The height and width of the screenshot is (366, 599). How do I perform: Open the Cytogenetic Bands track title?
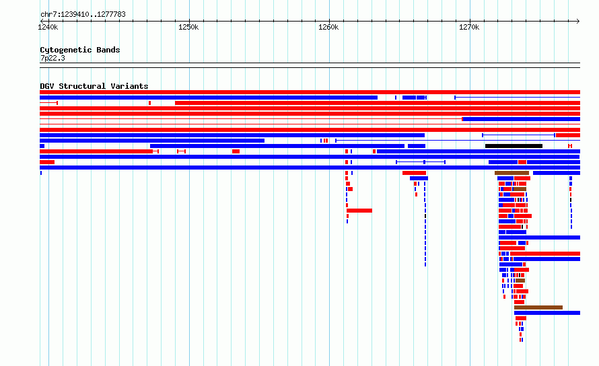pos(80,50)
